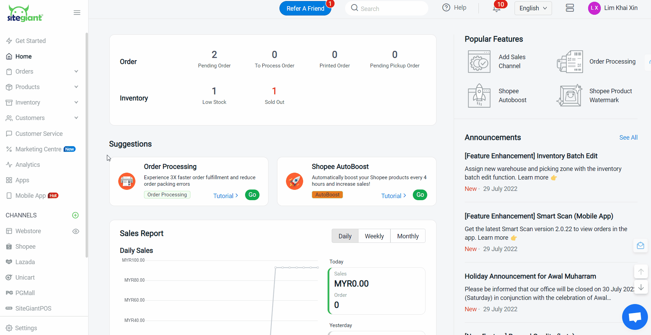This screenshot has width=651, height=335.
Task: Open the notification bell
Action: 496,9
